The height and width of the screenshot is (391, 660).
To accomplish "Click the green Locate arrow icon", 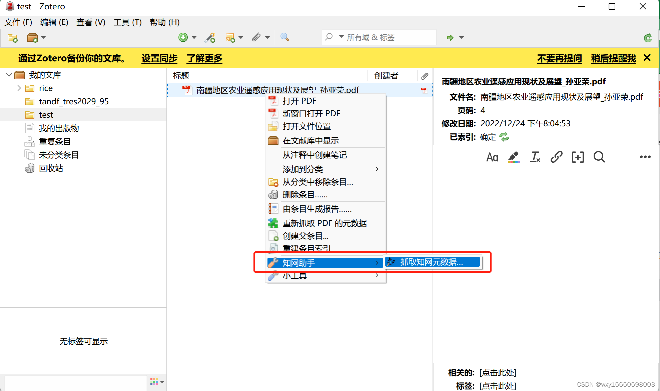I will click(450, 38).
